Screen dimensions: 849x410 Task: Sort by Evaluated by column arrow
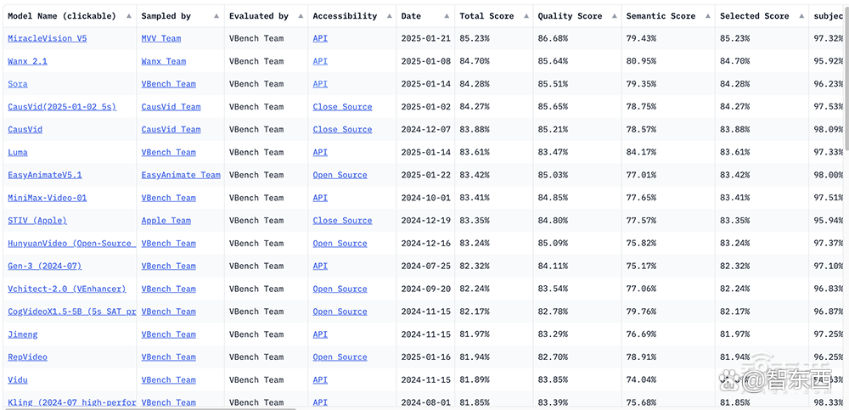tap(300, 16)
